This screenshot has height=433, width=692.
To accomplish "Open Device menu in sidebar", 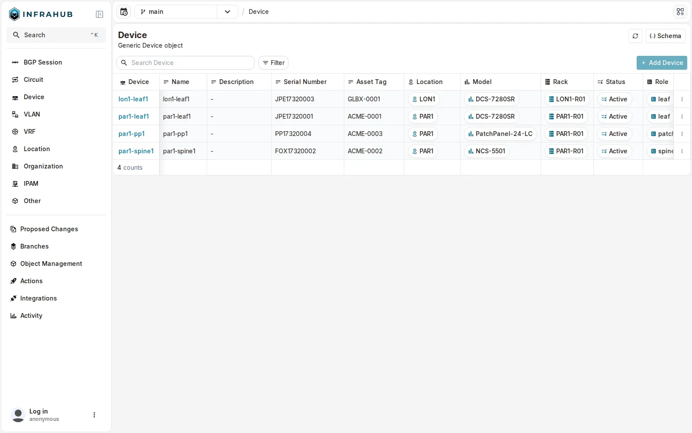I will coord(56,97).
